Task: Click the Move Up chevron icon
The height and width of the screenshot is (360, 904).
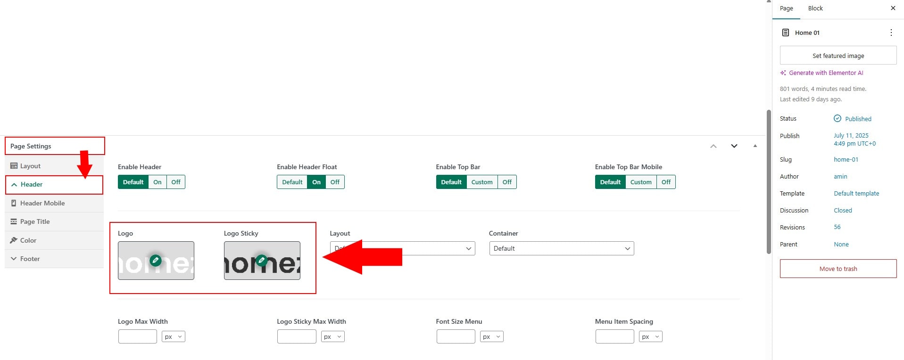Action: 713,146
